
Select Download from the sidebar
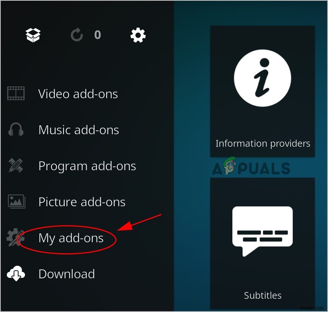67,273
